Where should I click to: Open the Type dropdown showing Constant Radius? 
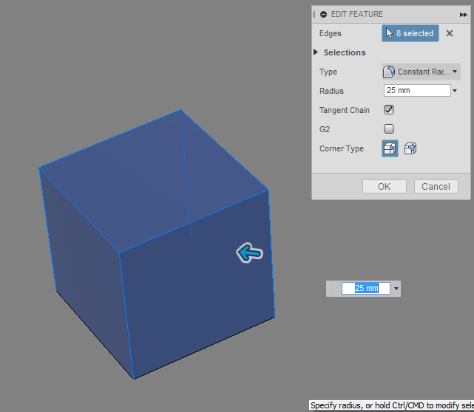421,72
